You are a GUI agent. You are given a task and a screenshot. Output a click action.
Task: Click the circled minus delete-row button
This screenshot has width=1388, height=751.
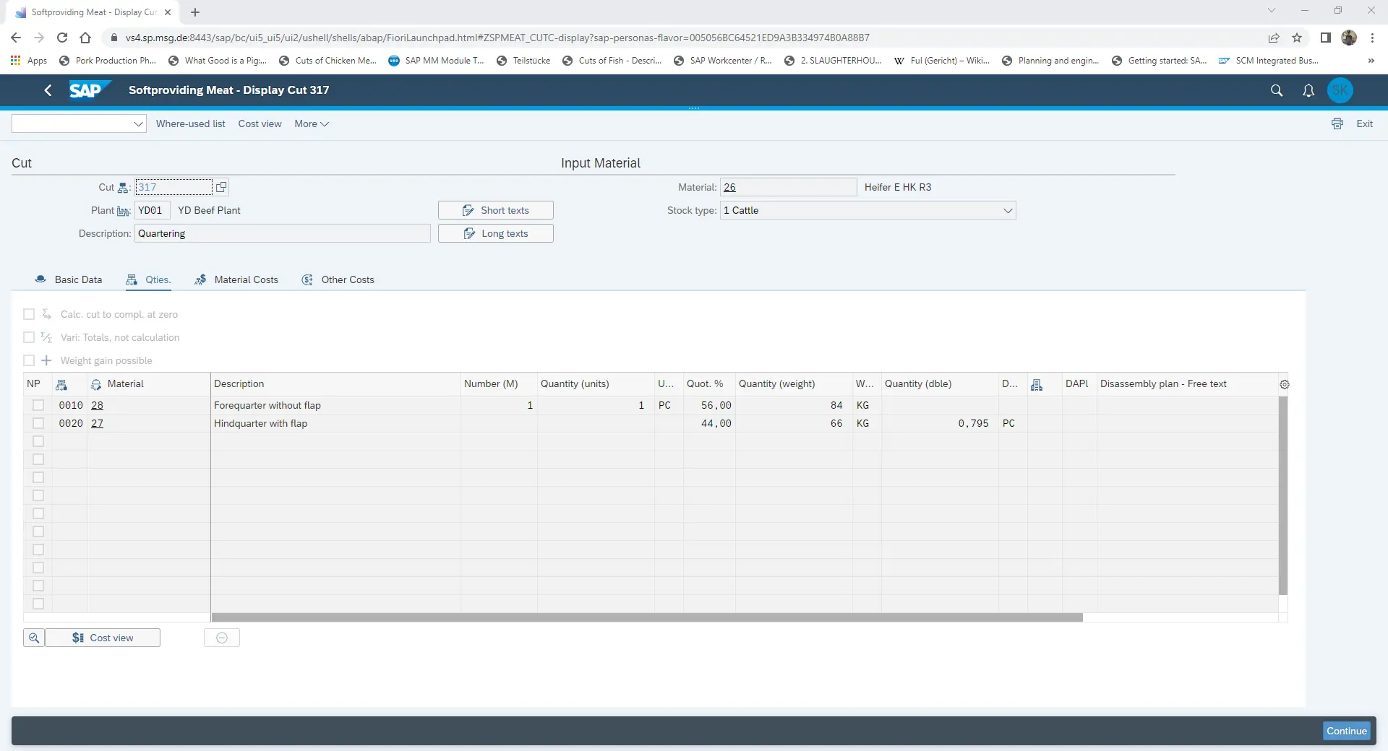click(x=222, y=638)
